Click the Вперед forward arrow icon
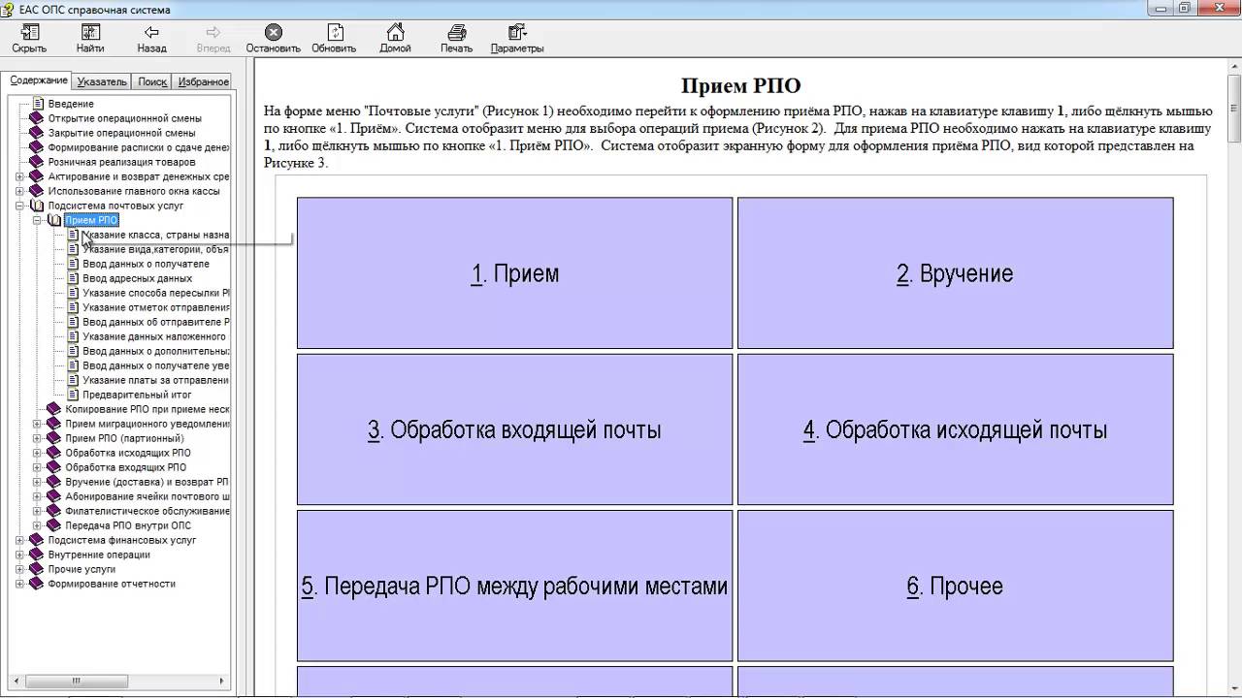This screenshot has height=698, width=1242. pos(213,33)
